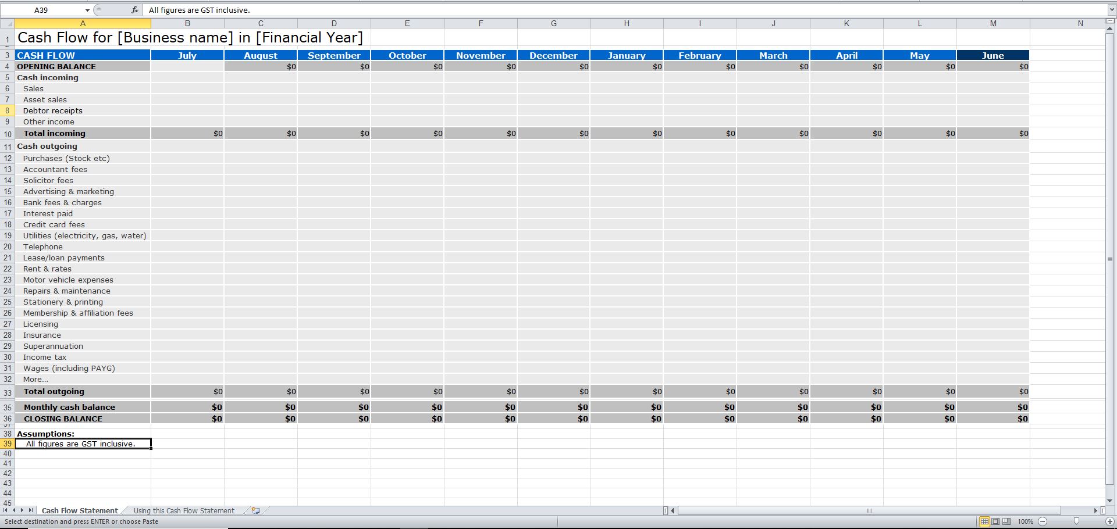Viewport: 1117px width, 529px height.
Task: Click the Insert Function (fx) icon
Action: pos(135,10)
